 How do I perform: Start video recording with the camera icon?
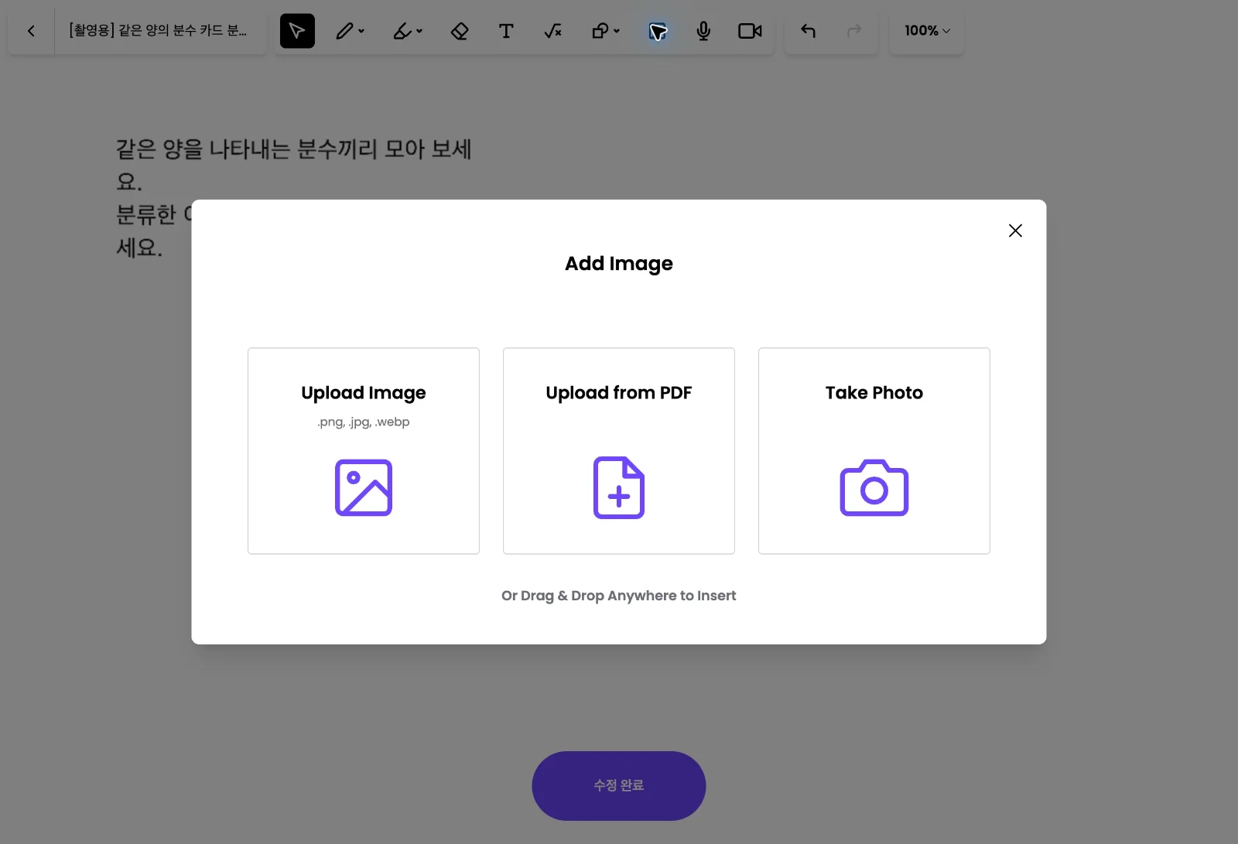tap(750, 31)
